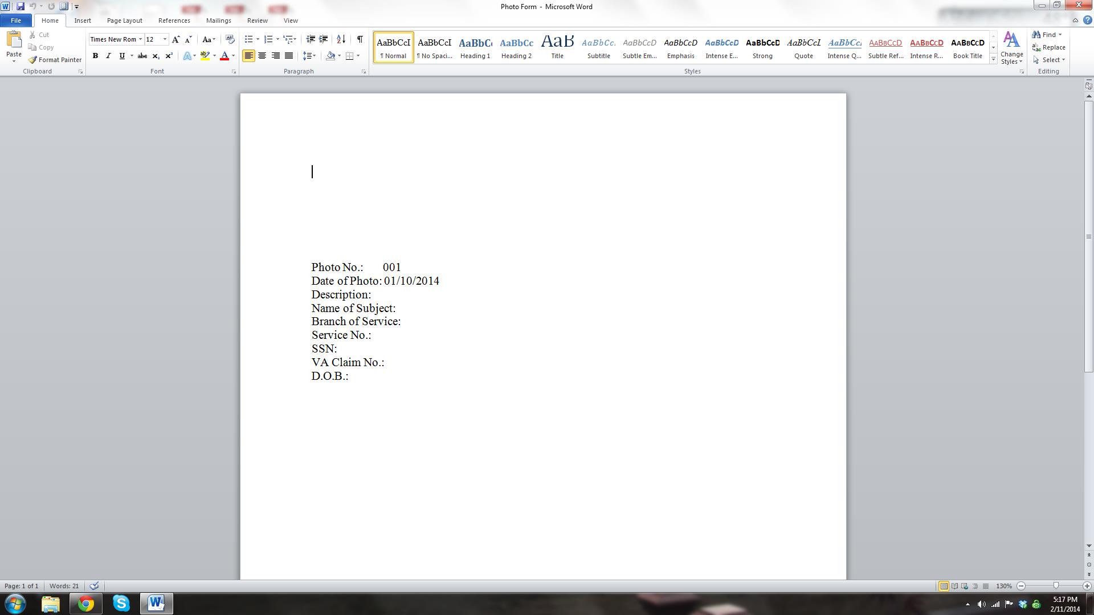Image resolution: width=1094 pixels, height=615 pixels.
Task: Click the Clear Formatting eraser icon
Action: coord(230,39)
